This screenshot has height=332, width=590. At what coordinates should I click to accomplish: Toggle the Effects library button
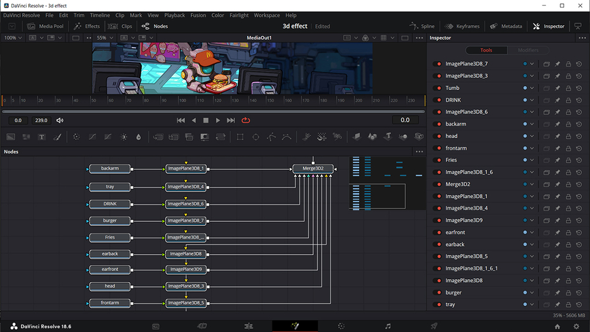[86, 26]
